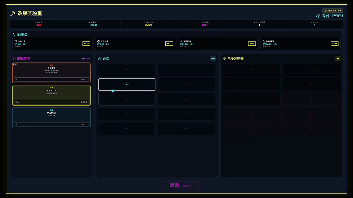Buy the 涡轮增压 upgrade for 10 parts

coord(252,44)
